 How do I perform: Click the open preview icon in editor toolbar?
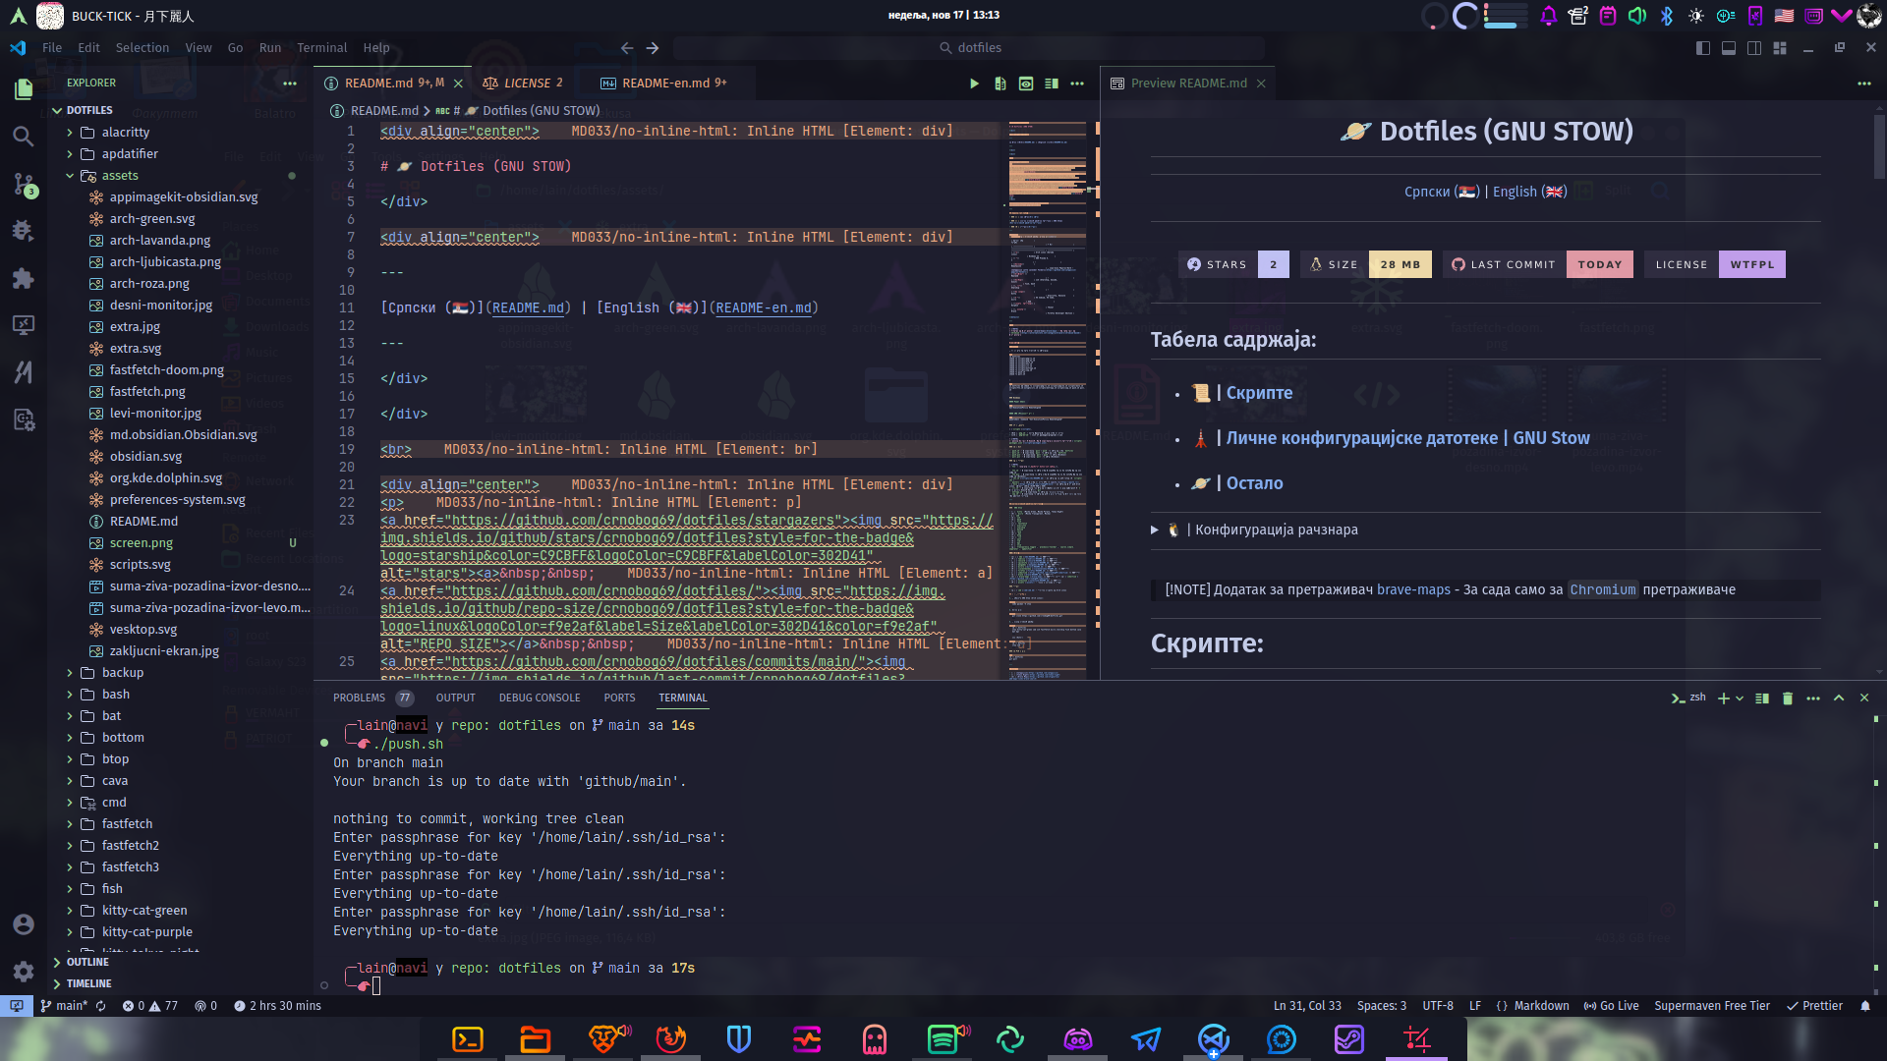click(1026, 84)
